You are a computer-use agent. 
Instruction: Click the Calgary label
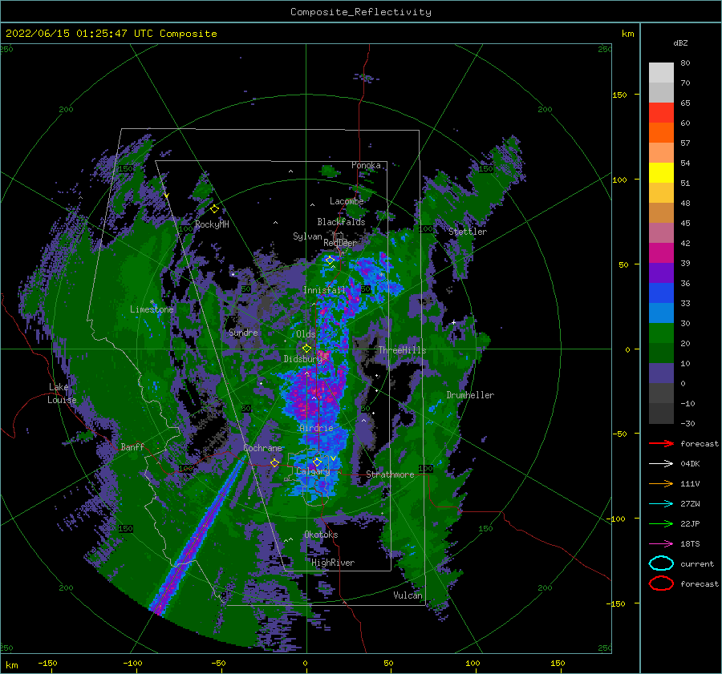(x=313, y=471)
